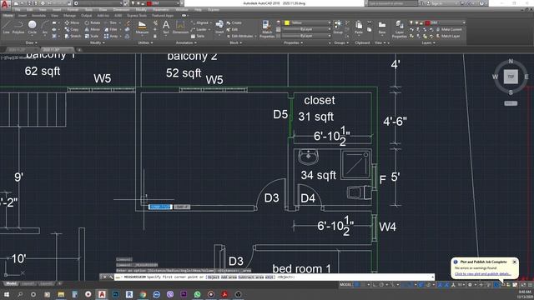The image size is (534, 300).
Task: Open Chrome from the taskbar
Action: [143, 294]
